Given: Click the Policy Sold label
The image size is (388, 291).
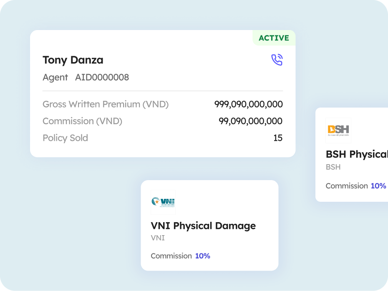Looking at the screenshot, I should click(x=65, y=138).
